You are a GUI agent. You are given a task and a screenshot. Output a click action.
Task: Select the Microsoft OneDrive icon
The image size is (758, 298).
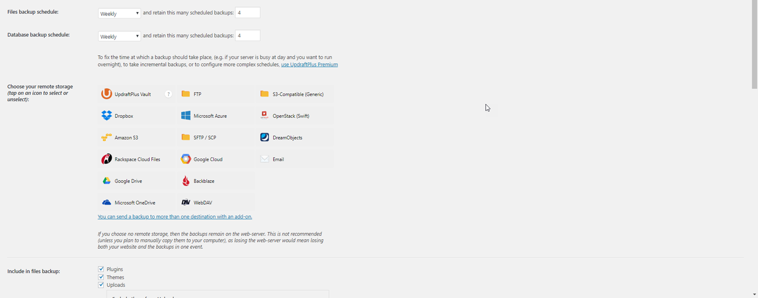[106, 203]
